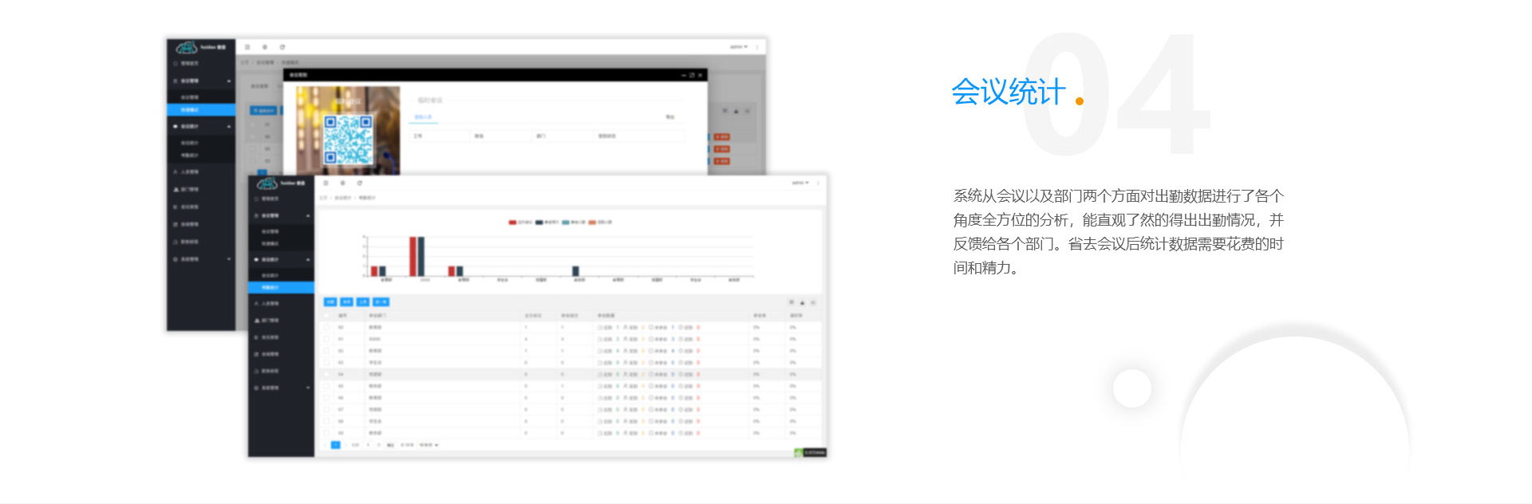This screenshot has height=504, width=1532.
Task: Click the column filter icon in back dashboard table toolbar
Action: 725,111
